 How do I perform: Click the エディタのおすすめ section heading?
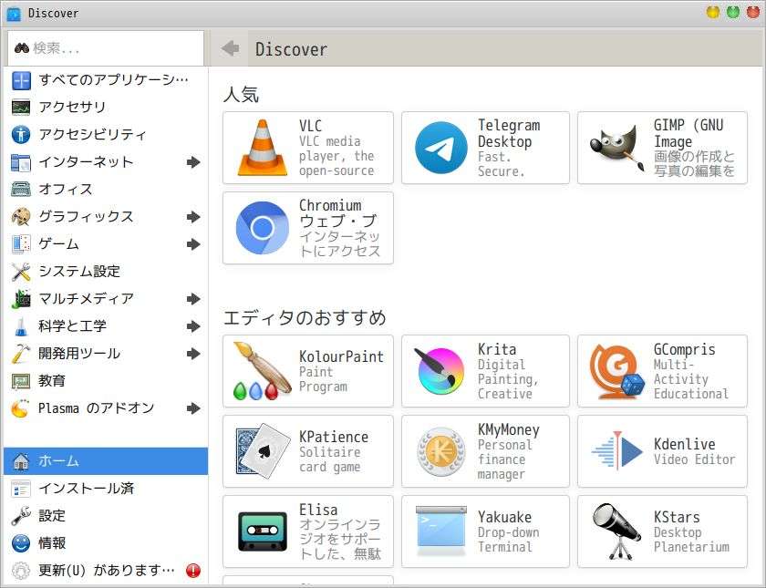[x=305, y=318]
